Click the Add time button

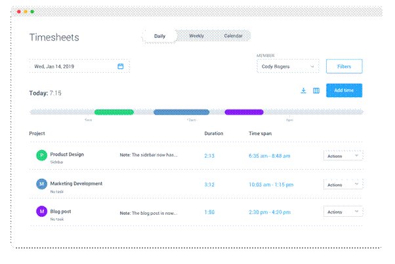click(x=344, y=90)
